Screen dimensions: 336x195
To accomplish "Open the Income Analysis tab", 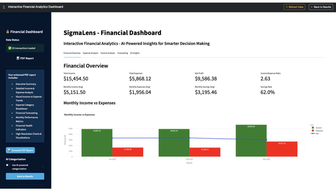I will coord(108,53).
